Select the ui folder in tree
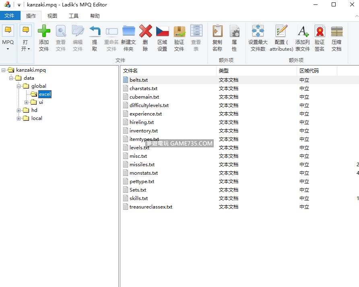 click(x=41, y=102)
